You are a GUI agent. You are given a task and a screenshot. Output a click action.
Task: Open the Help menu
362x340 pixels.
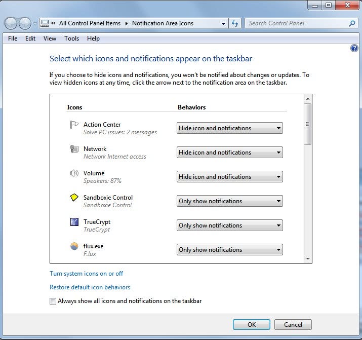(x=93, y=39)
